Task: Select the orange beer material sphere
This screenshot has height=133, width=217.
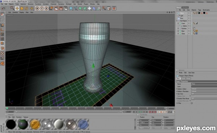Action: 35,124
